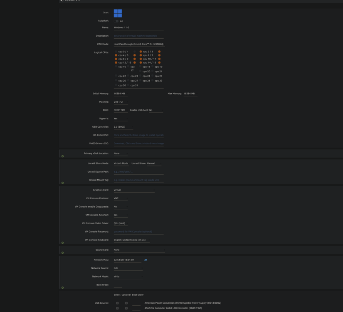The height and width of the screenshot is (312, 343).
Task: Click Boot Order field for ASUSTek AURA LED Controller
Action: tap(136, 309)
